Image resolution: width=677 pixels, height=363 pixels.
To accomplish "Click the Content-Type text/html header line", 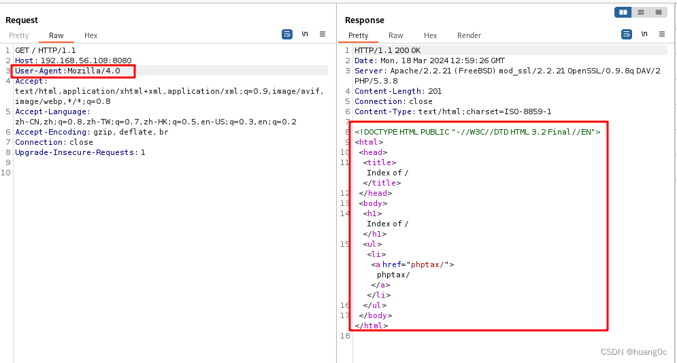I will [453, 111].
